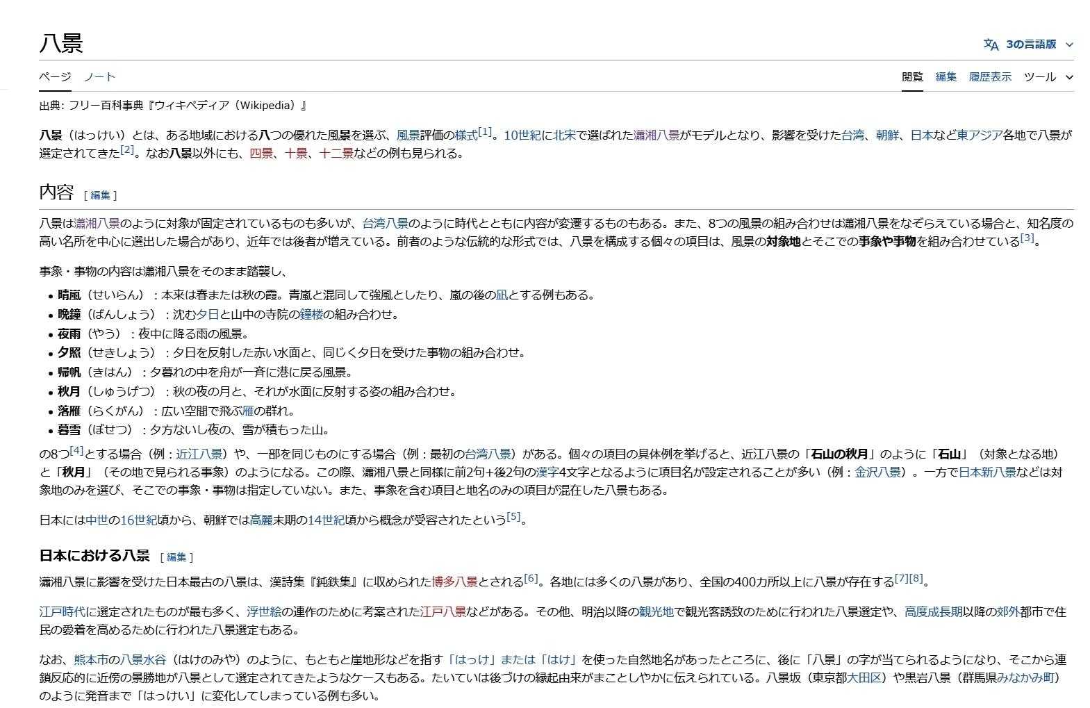Open the 10世紀 link
Viewport: 1090px width, 708px height.
tap(522, 135)
